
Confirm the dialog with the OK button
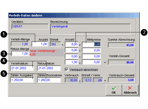(x=114, y=90)
